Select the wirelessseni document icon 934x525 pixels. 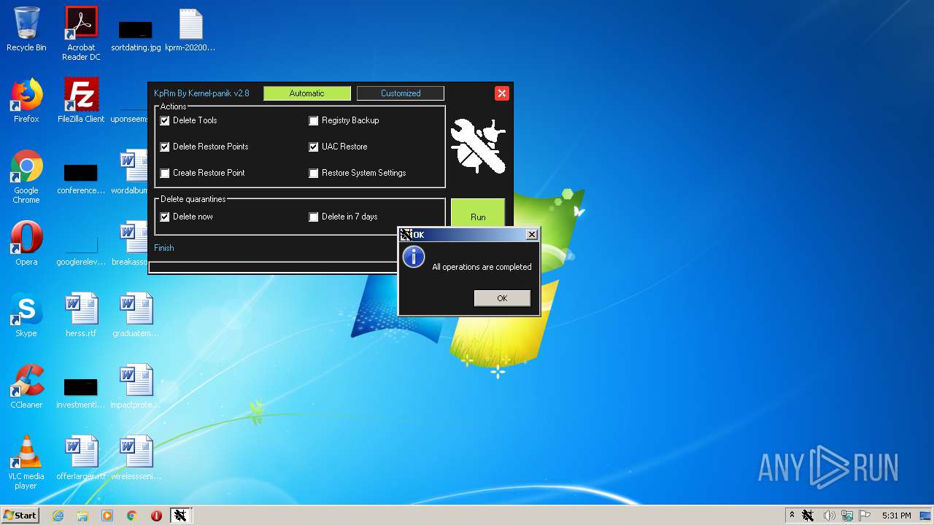click(136, 458)
